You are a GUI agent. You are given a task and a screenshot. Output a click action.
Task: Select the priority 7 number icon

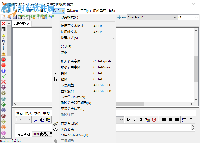pos(4,122)
